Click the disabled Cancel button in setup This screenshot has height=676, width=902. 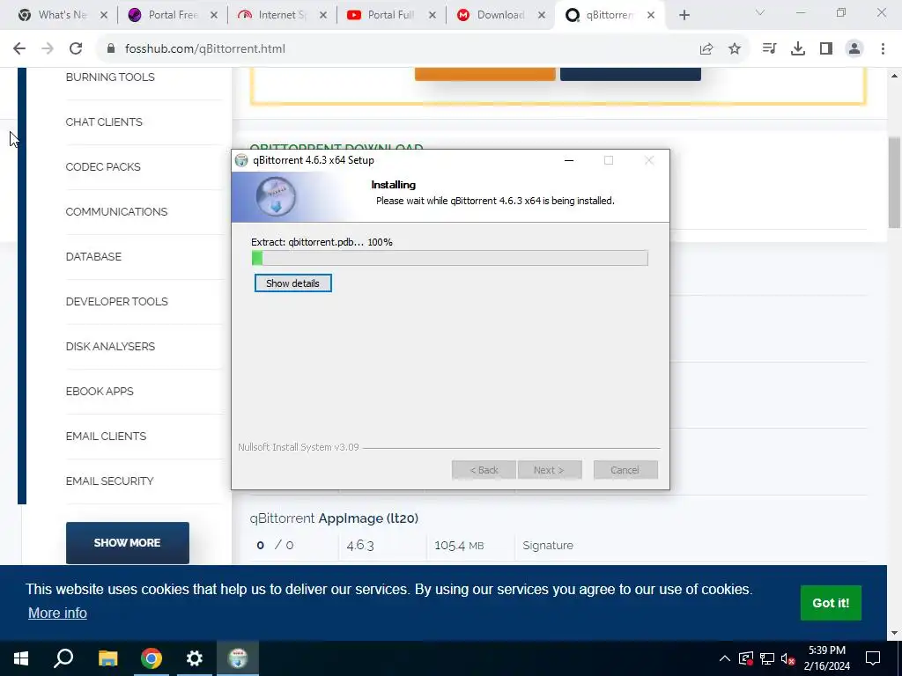pos(625,470)
